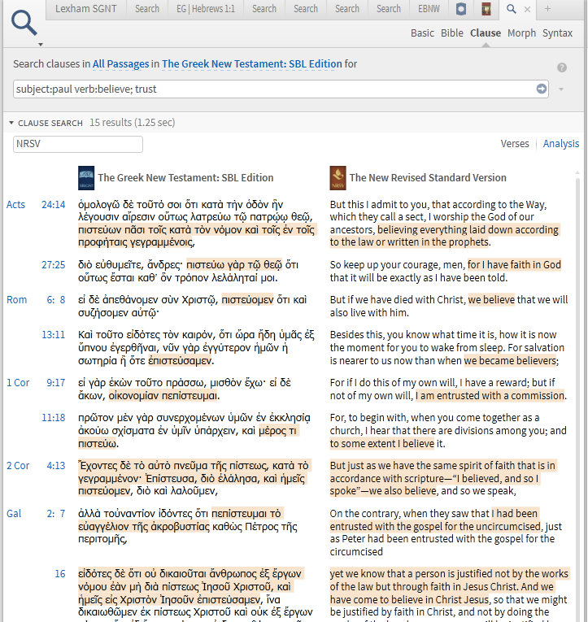The height and width of the screenshot is (622, 588).
Task: Open verse reference 16 under Galatians
Action: pyautogui.click(x=60, y=574)
